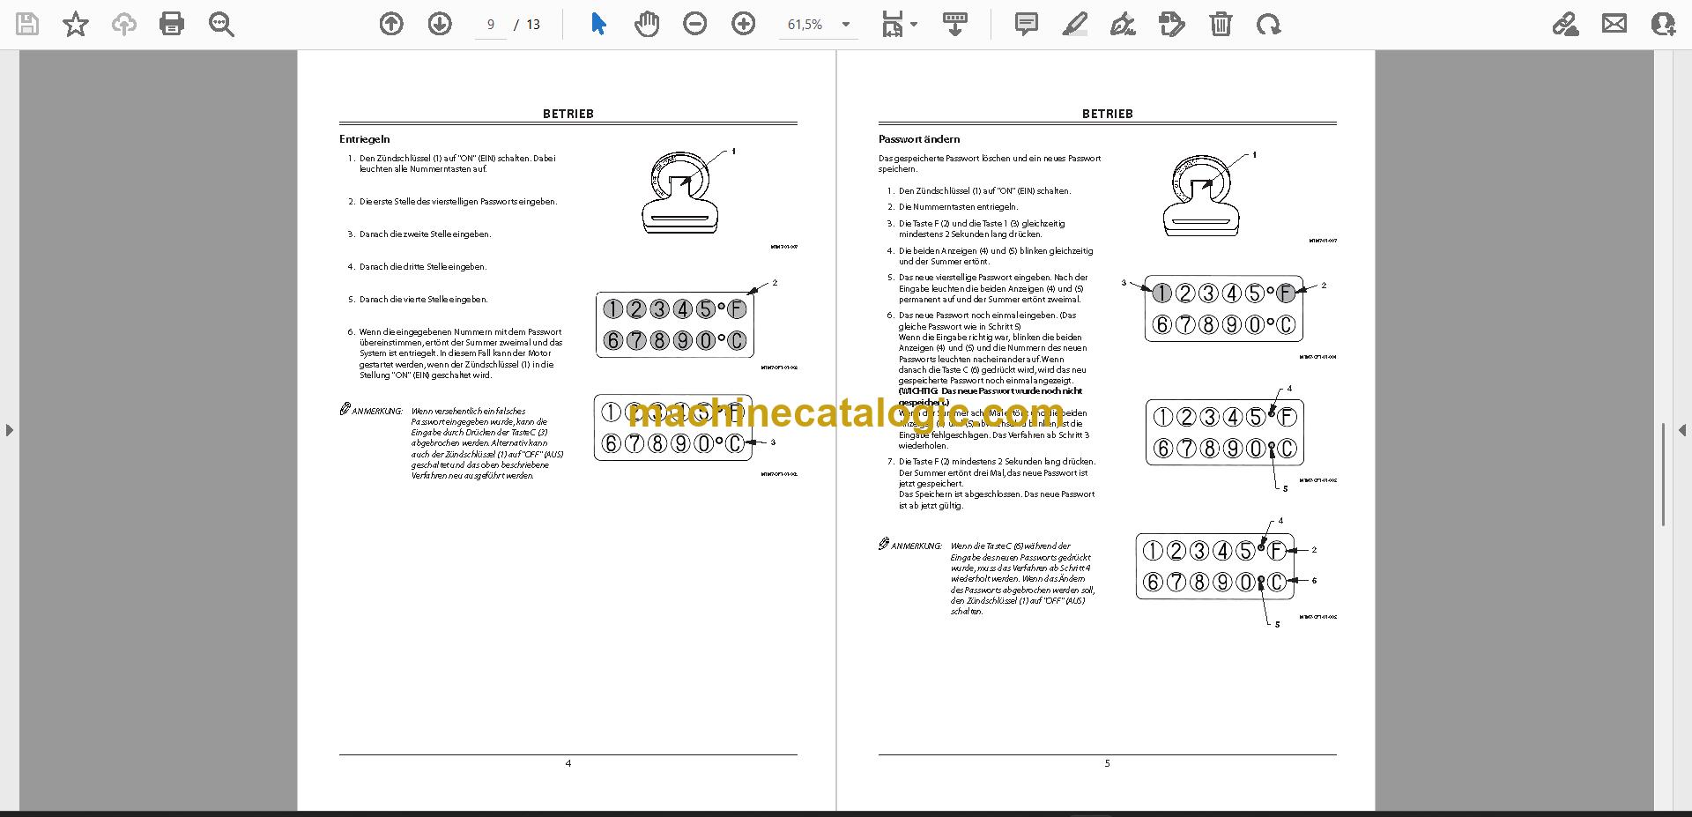
Task: Delete using the trash can icon
Action: point(1221,24)
